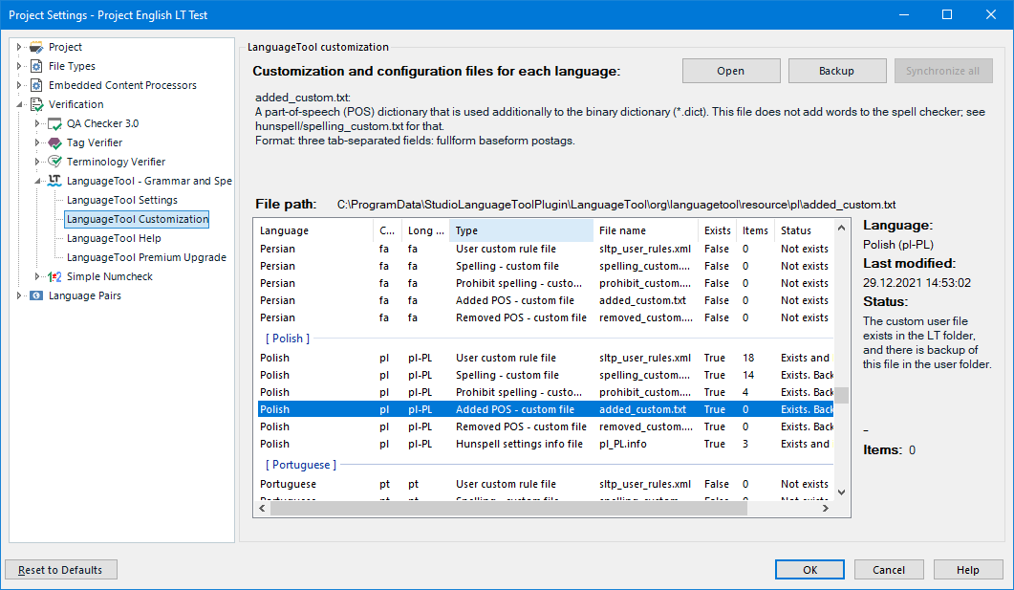1014x590 pixels.
Task: Click the Terminology Verifier icon
Action: (54, 162)
